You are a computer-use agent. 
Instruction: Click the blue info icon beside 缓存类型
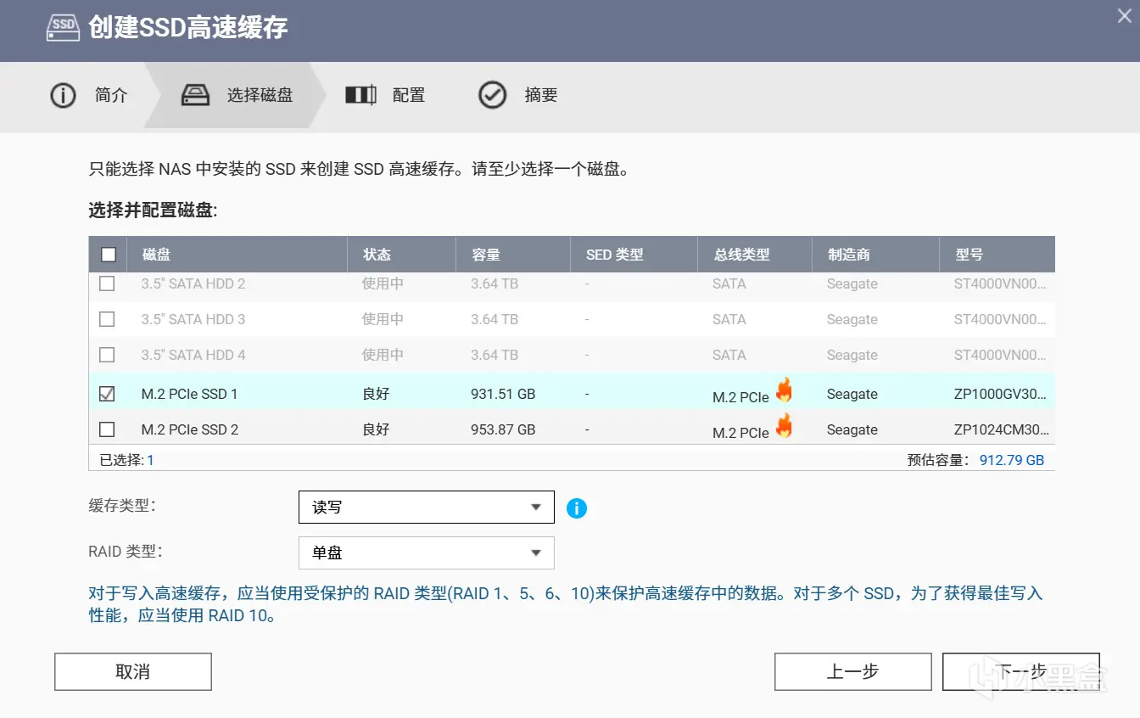[577, 508]
